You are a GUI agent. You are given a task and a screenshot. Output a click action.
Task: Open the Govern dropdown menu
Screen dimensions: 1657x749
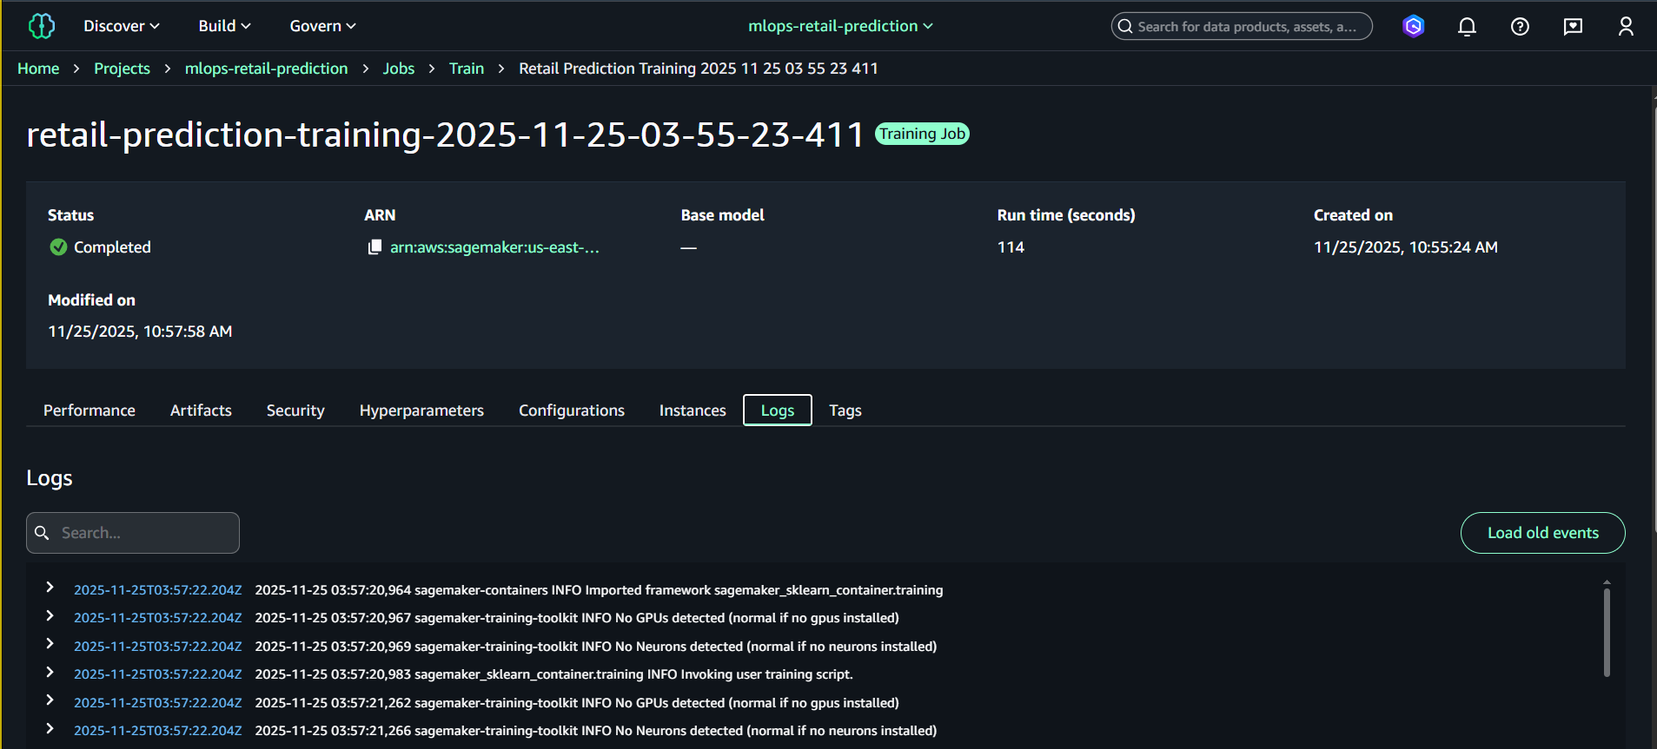(x=322, y=26)
